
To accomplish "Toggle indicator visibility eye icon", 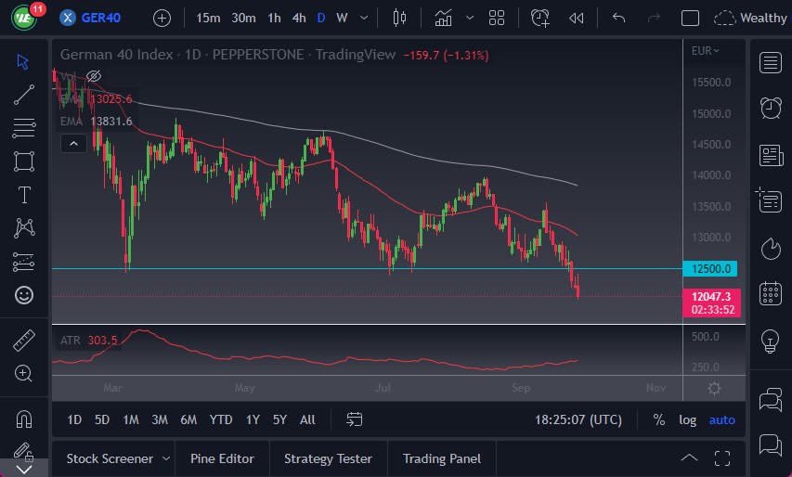I will coord(93,76).
